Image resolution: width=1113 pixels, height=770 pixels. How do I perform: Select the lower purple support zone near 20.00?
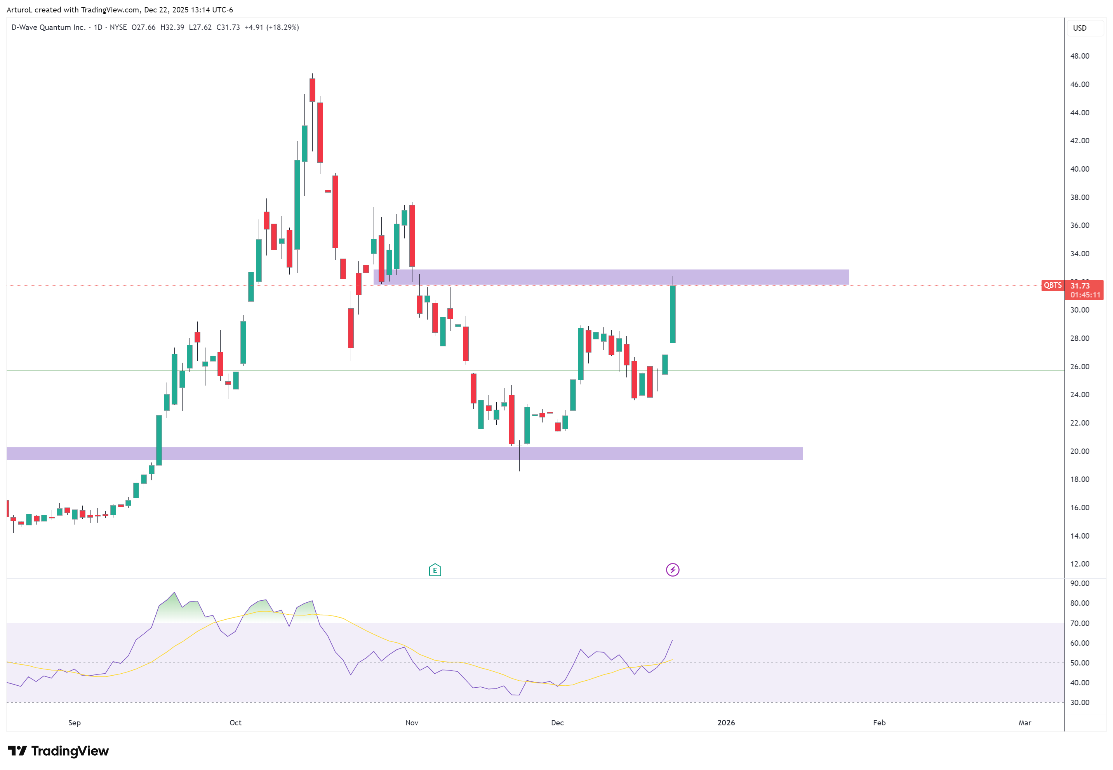(405, 454)
